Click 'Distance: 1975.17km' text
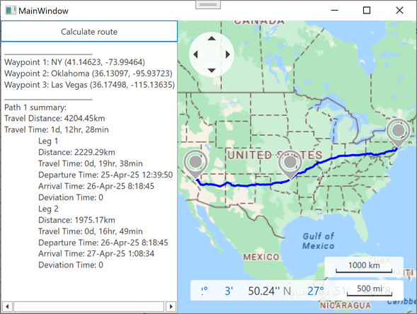Viewport: 417px width, 314px height. pos(76,220)
